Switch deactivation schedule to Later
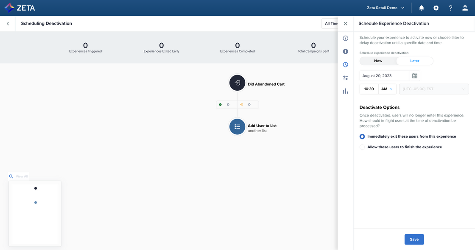 tap(414, 61)
